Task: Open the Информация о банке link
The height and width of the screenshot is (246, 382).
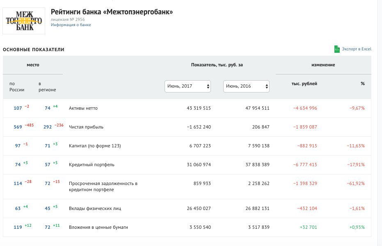Action: pyautogui.click(x=71, y=25)
